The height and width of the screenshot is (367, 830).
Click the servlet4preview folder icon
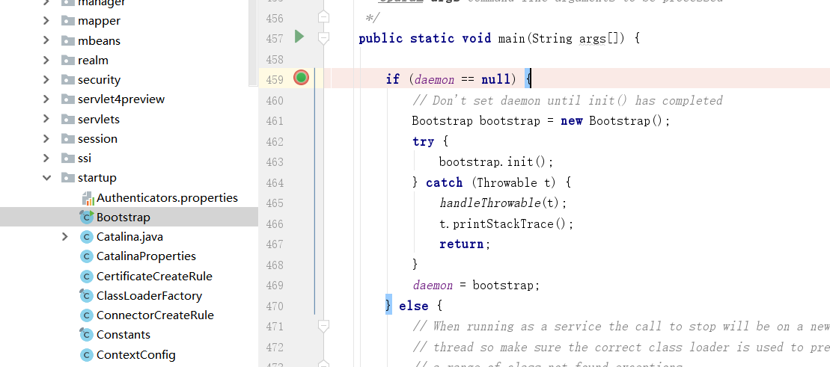(x=68, y=99)
